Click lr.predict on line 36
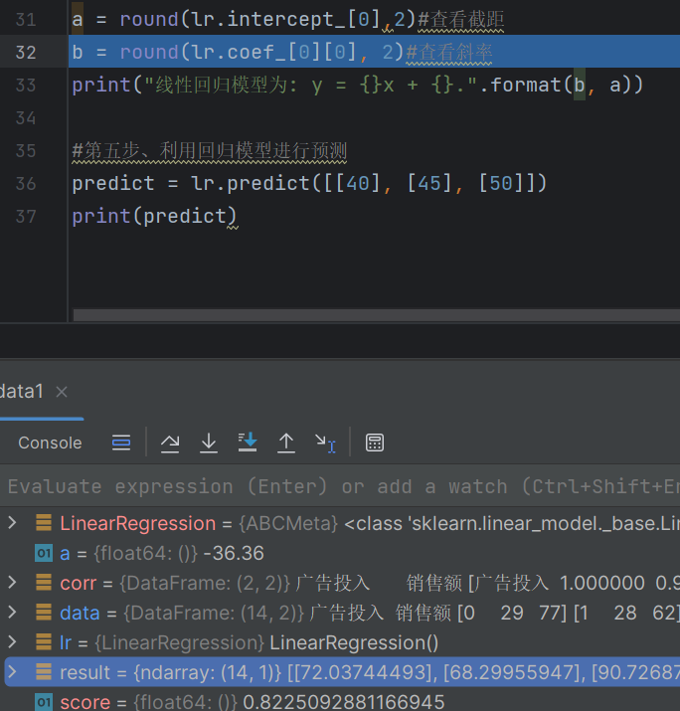The image size is (680, 711). [x=251, y=184]
